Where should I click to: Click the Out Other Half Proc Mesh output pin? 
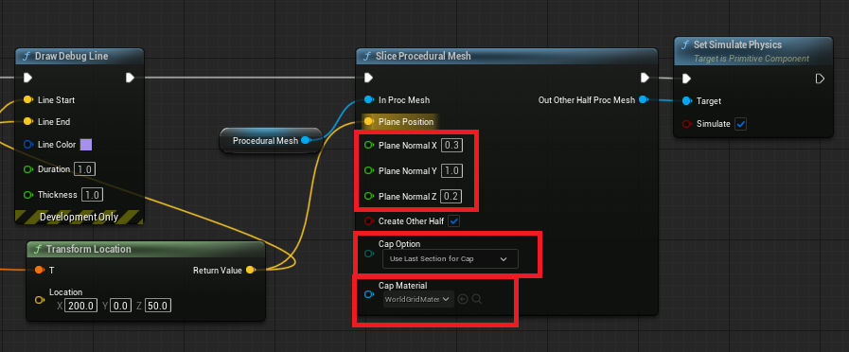coord(644,100)
